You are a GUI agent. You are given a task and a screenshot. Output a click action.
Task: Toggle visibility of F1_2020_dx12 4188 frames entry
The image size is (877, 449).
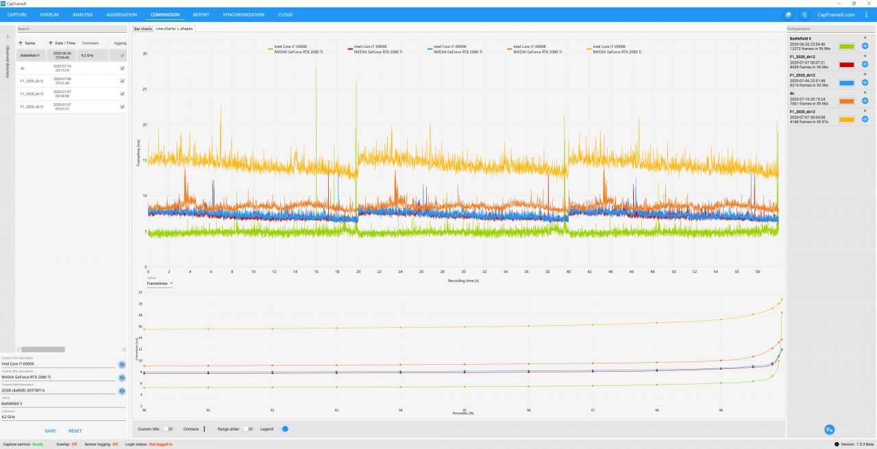865,119
